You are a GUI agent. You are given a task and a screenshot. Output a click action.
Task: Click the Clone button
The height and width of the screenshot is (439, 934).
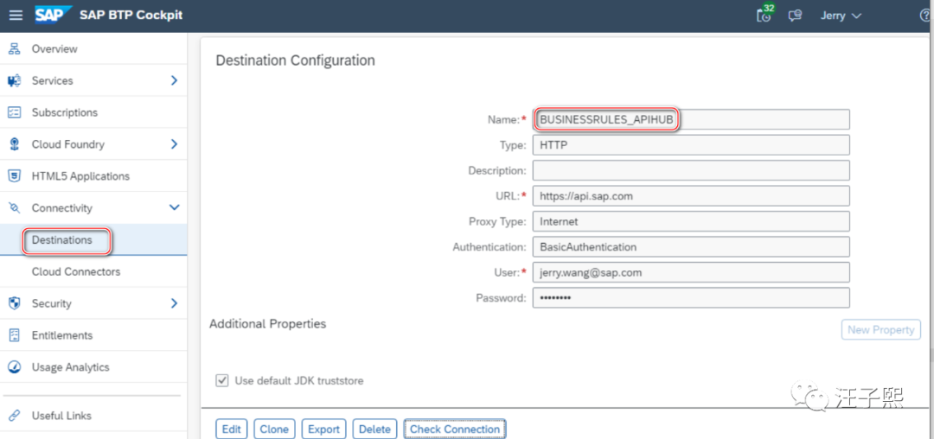(274, 429)
